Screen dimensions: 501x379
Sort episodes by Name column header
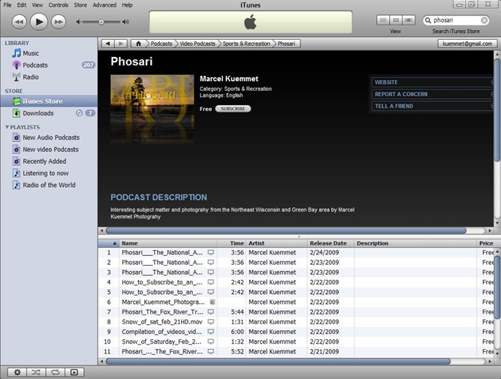pyautogui.click(x=168, y=243)
